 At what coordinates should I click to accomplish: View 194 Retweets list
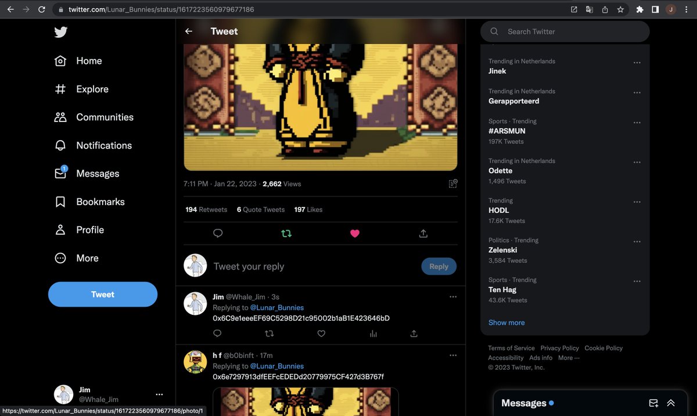[206, 209]
